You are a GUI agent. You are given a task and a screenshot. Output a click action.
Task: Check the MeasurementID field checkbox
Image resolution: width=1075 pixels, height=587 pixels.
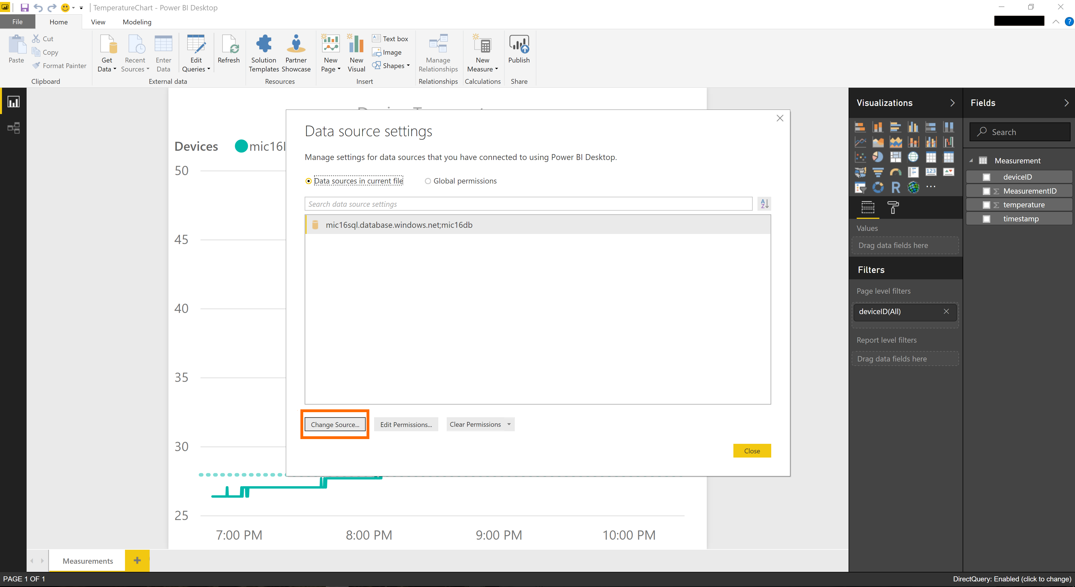click(x=986, y=191)
